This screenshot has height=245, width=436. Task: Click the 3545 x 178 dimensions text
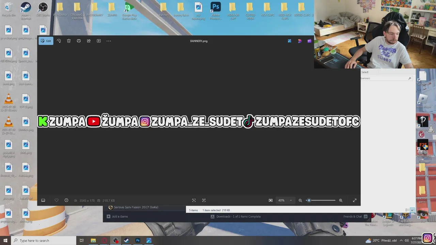coord(87,200)
